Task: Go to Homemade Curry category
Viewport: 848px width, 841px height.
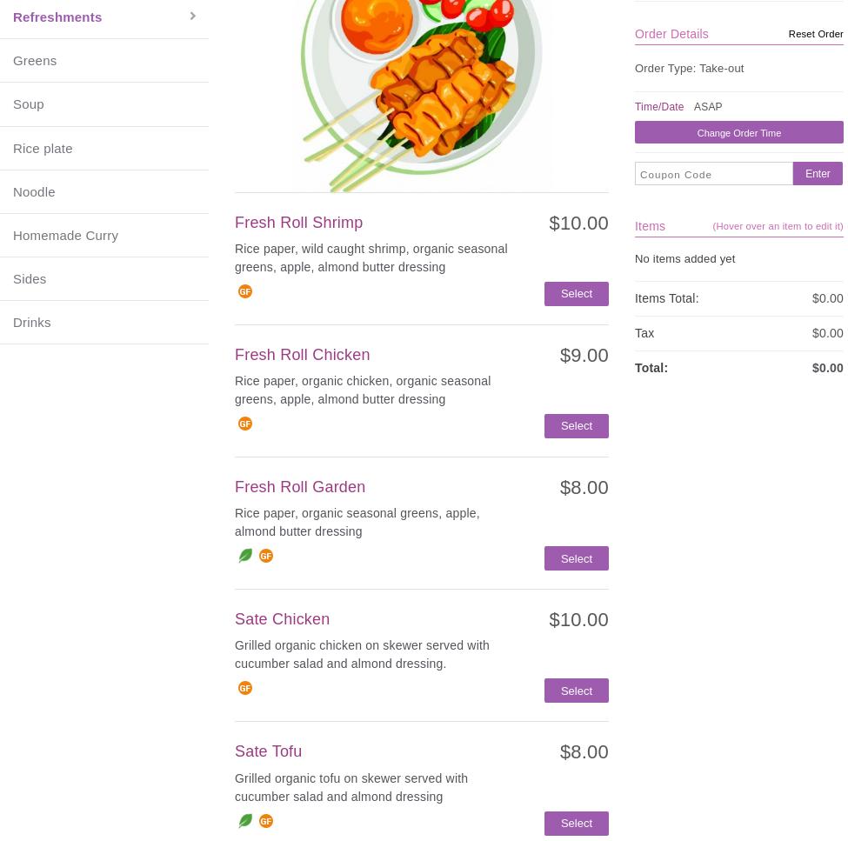Action: [x=65, y=235]
